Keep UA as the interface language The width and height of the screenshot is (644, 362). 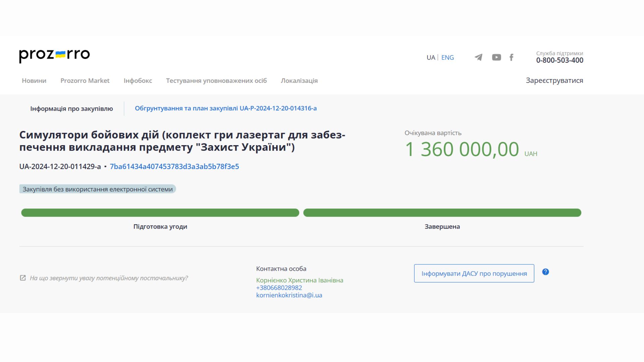click(430, 57)
